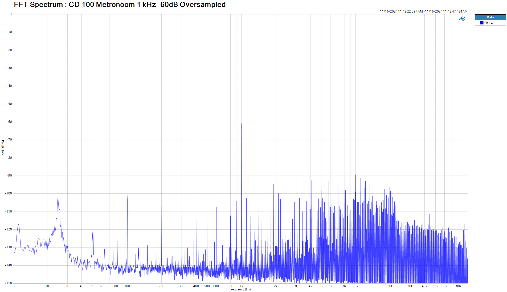The image size is (507, 292).
Task: Click the top of the 1 kHz fundamental peak
Action: tap(242, 124)
